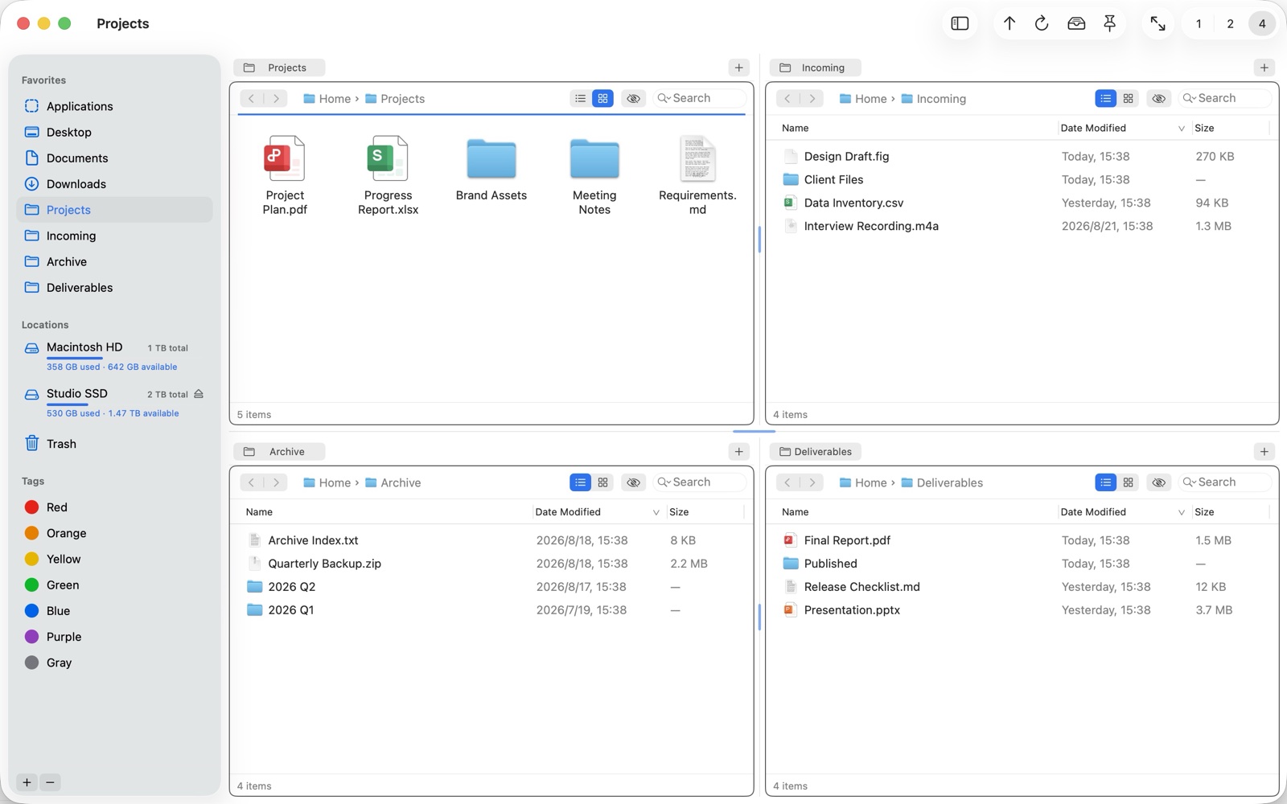The width and height of the screenshot is (1287, 804).
Task: Open Documents in the sidebar
Action: [114, 158]
